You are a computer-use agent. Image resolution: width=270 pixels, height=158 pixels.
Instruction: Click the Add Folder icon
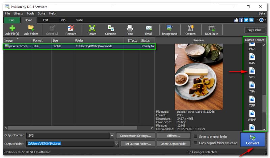[x=31, y=30]
